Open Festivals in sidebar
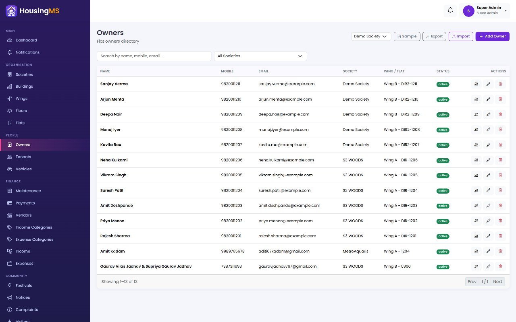The width and height of the screenshot is (516, 322). click(45, 286)
